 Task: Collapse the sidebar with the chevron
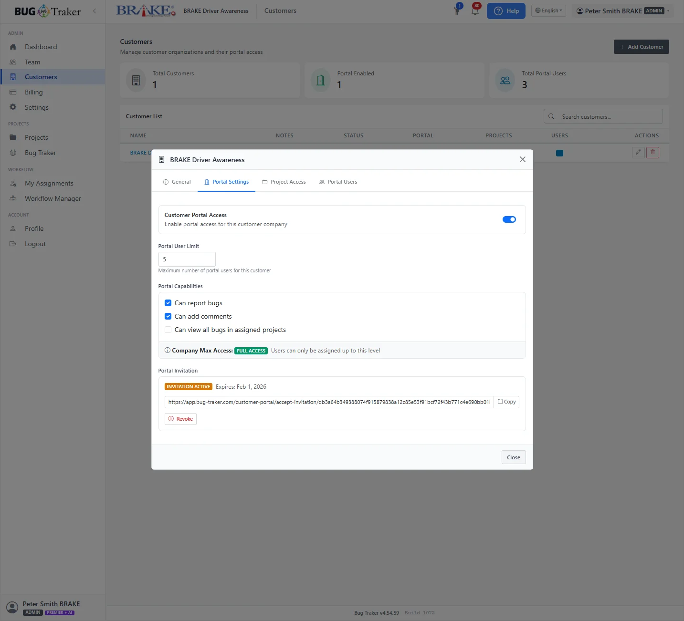(x=95, y=11)
